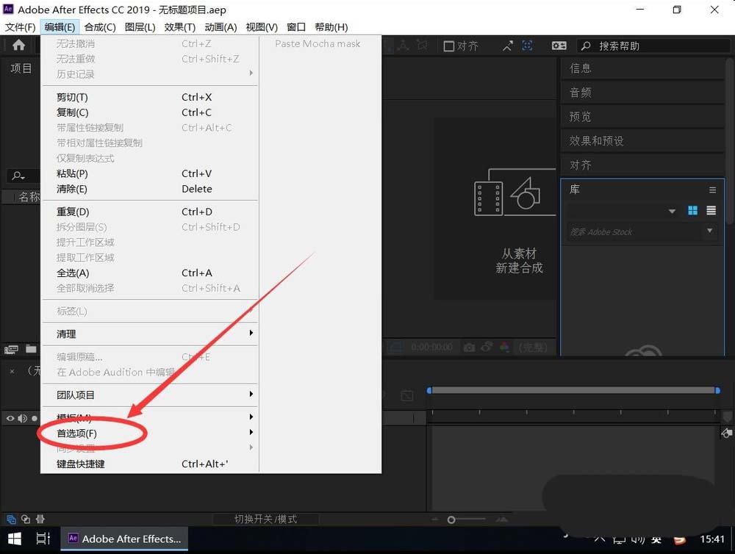Open the 库 panel menu icon
This screenshot has width=735, height=554.
click(712, 190)
